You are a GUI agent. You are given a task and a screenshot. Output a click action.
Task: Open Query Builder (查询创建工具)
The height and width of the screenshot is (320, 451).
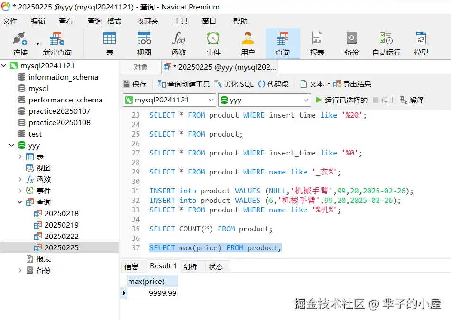click(184, 84)
